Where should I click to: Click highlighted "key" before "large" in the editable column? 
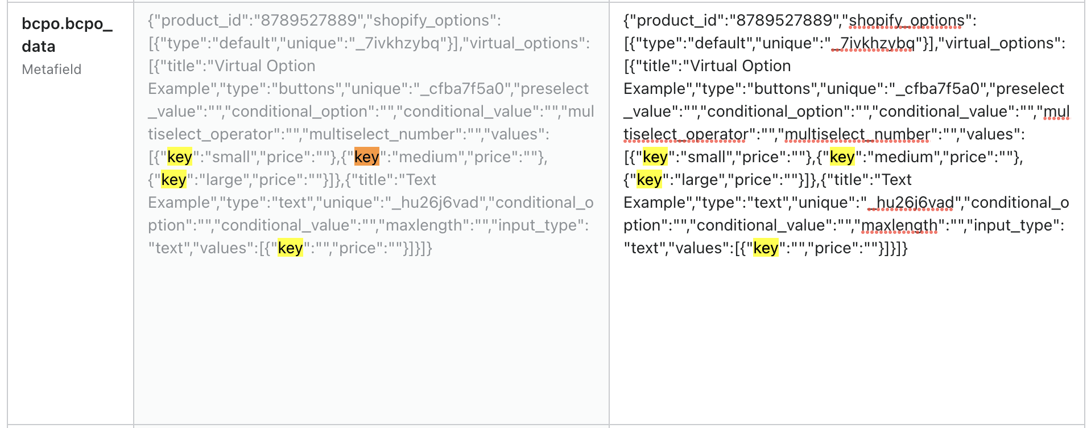(x=649, y=180)
